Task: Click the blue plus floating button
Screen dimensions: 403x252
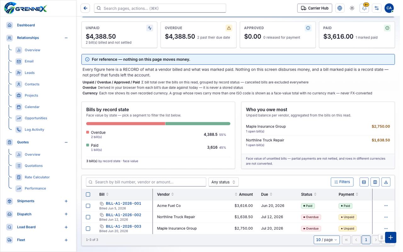Action: click(x=390, y=238)
